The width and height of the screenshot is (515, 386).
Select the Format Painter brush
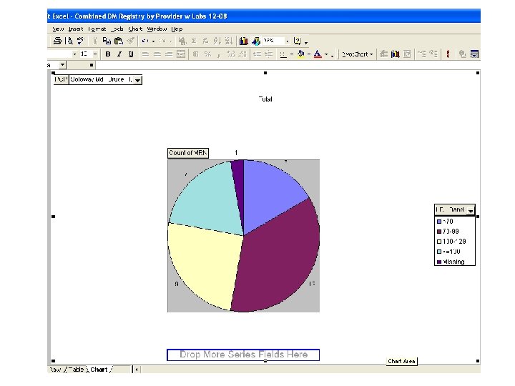pyautogui.click(x=130, y=41)
